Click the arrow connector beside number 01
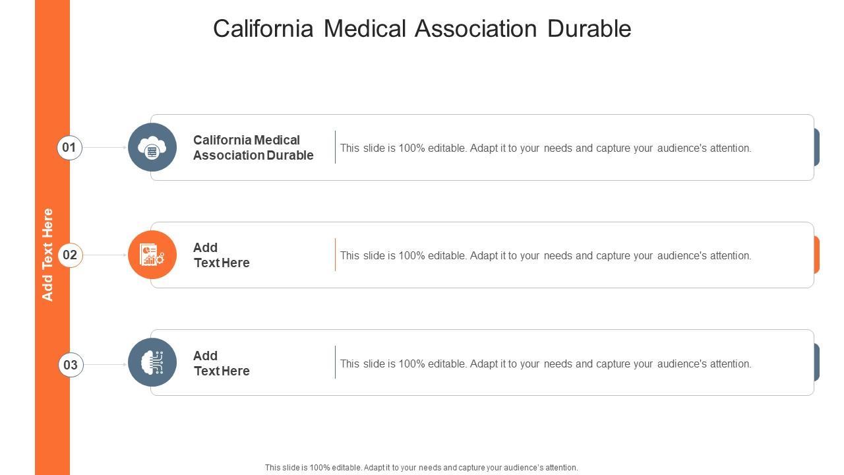This screenshot has height=475, width=844. [105, 147]
